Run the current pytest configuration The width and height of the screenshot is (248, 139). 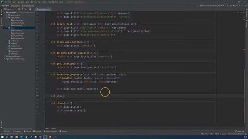(227, 5)
